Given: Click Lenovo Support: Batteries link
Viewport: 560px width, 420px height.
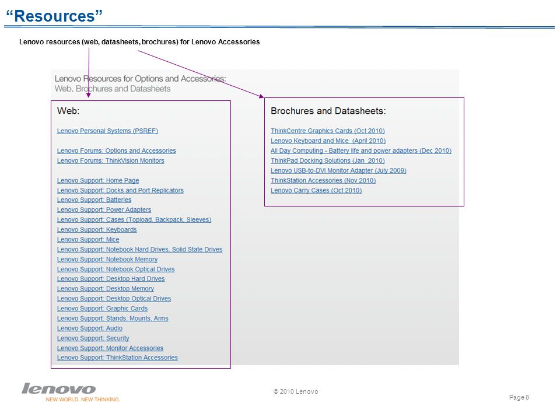Looking at the screenshot, I should click(x=94, y=200).
